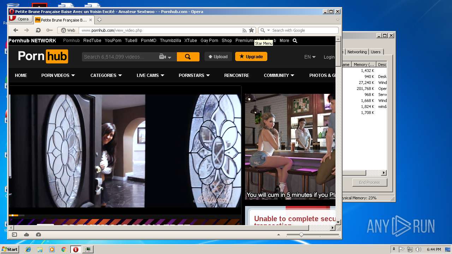Switch to Networking tab in Task Manager
Image resolution: width=452 pixels, height=254 pixels.
coord(357,52)
